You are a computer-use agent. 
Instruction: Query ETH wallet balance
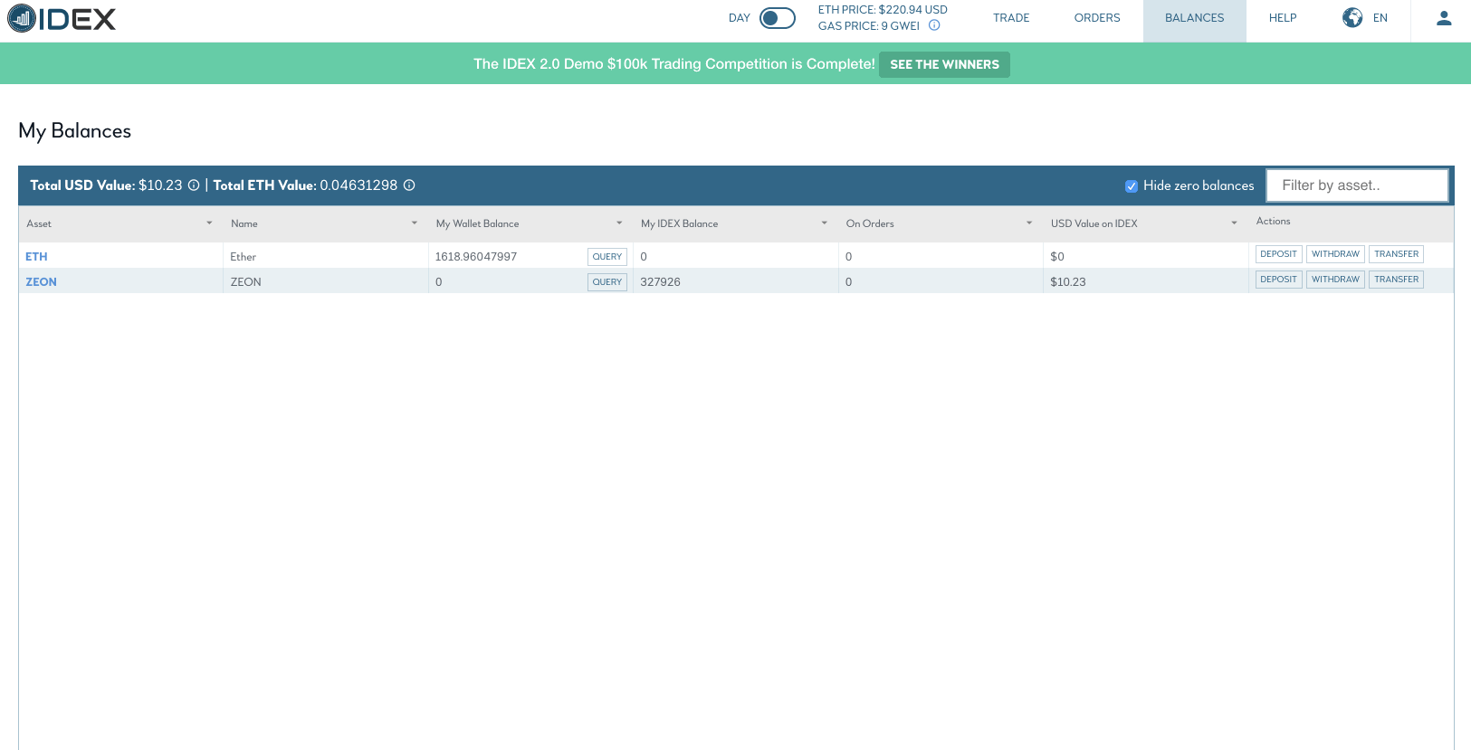[607, 257]
